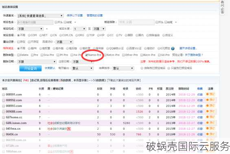This screenshot has height=154, width=230.
Task: Click the 预订 icon for 028Liuxue.com
Action: 210,123
